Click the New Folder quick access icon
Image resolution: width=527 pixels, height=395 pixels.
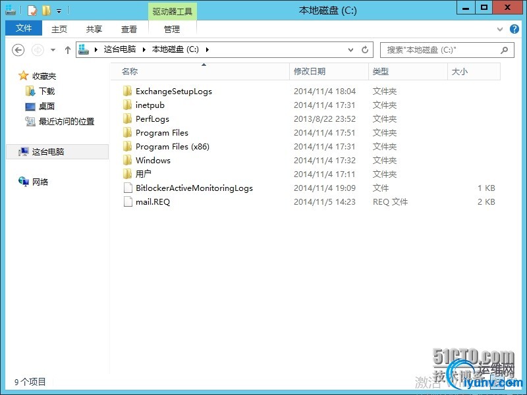(x=46, y=11)
